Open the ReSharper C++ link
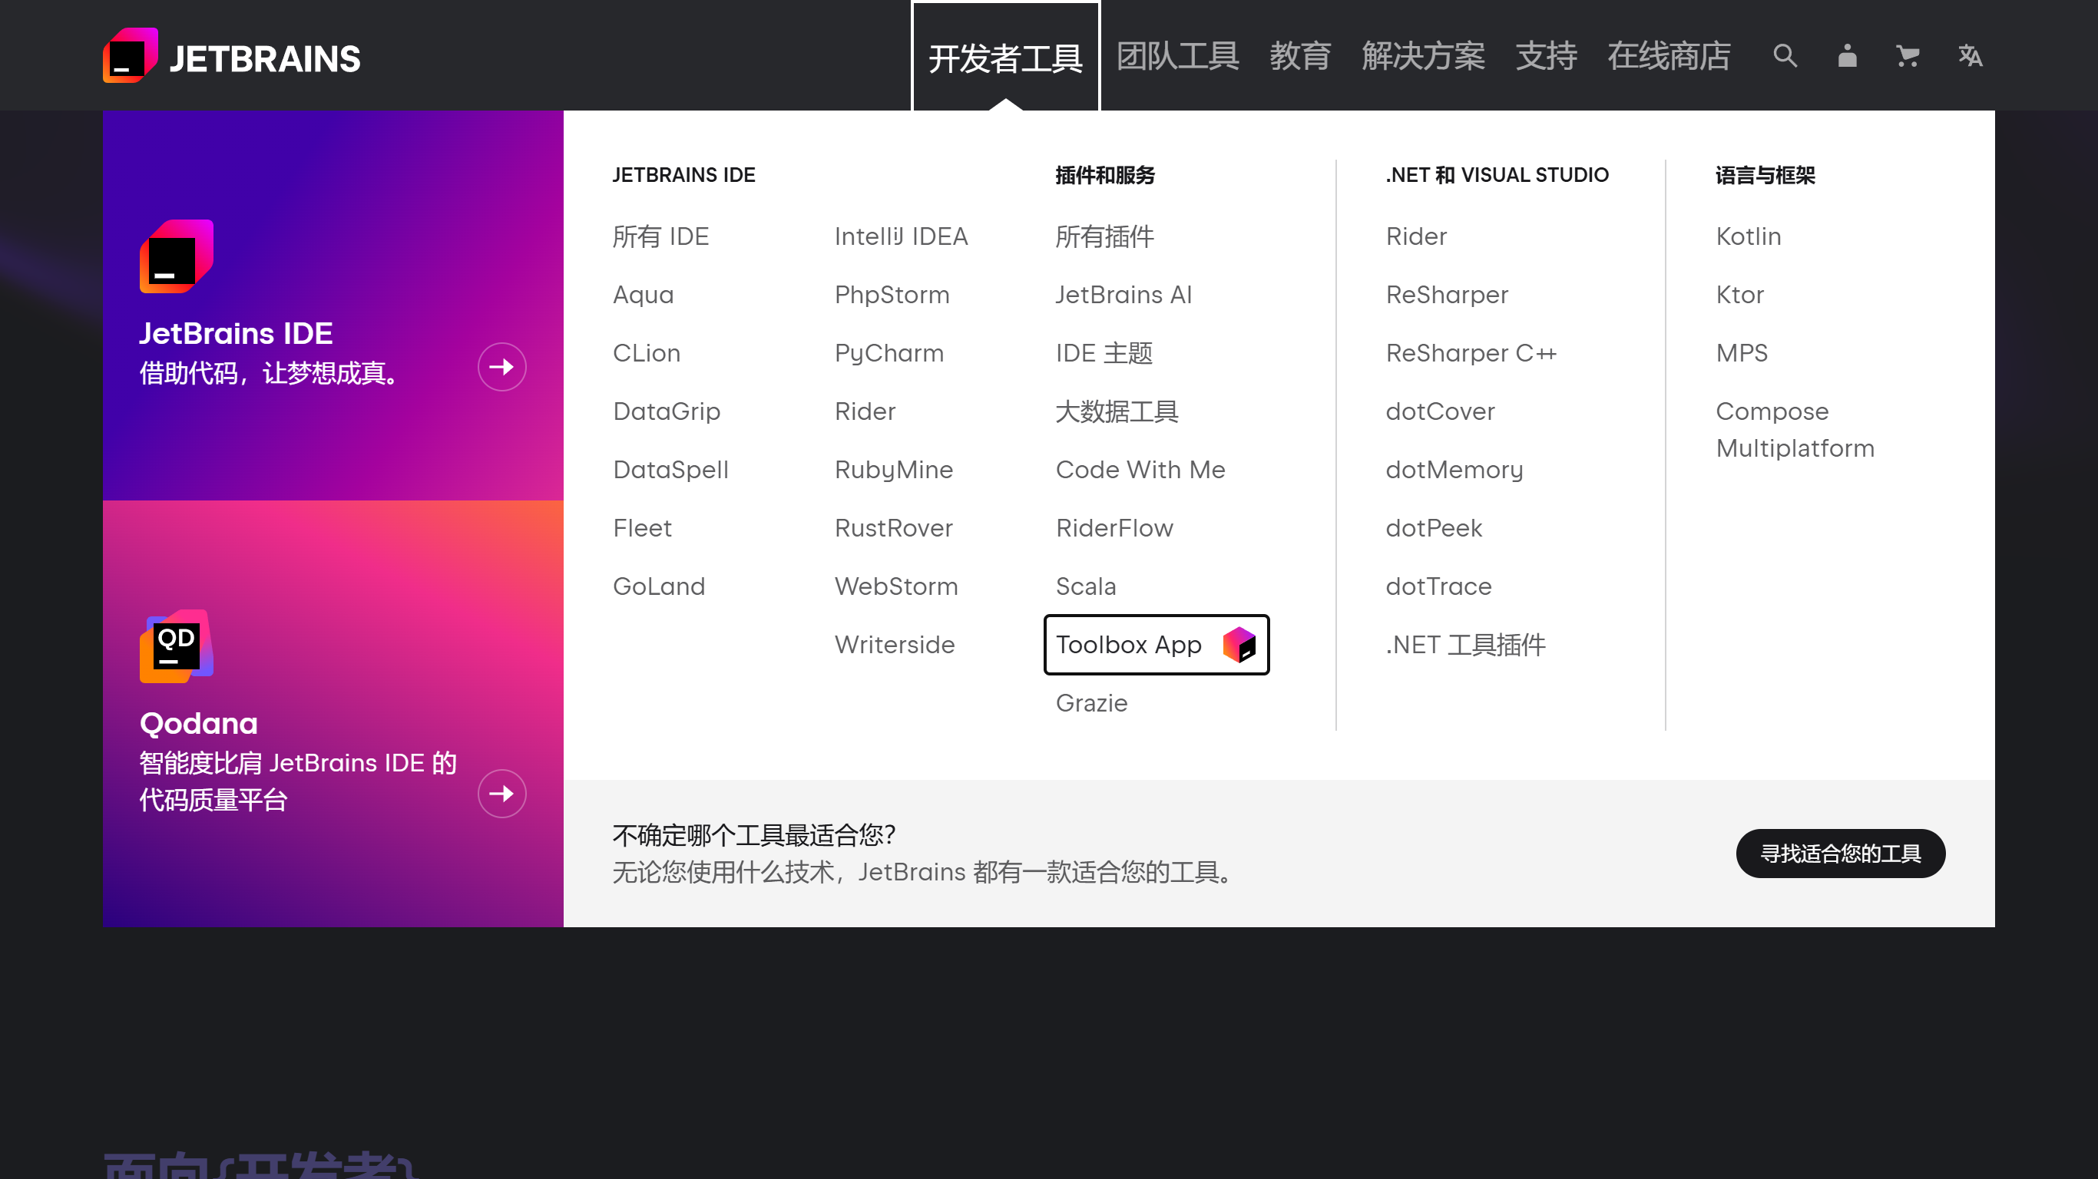The height and width of the screenshot is (1179, 2098). [x=1471, y=352]
